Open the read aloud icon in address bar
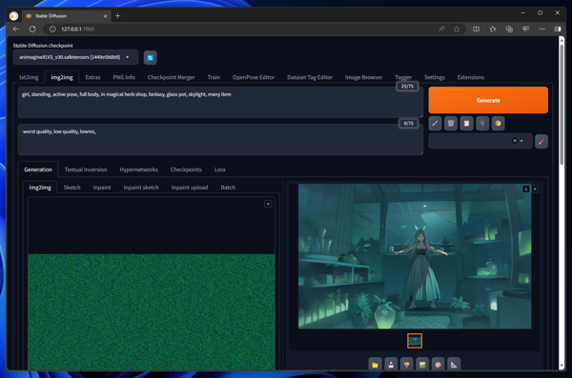This screenshot has height=378, width=572. click(441, 30)
